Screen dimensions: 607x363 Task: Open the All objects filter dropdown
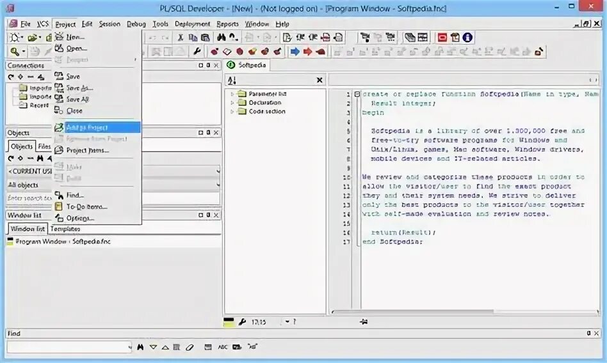point(218,185)
